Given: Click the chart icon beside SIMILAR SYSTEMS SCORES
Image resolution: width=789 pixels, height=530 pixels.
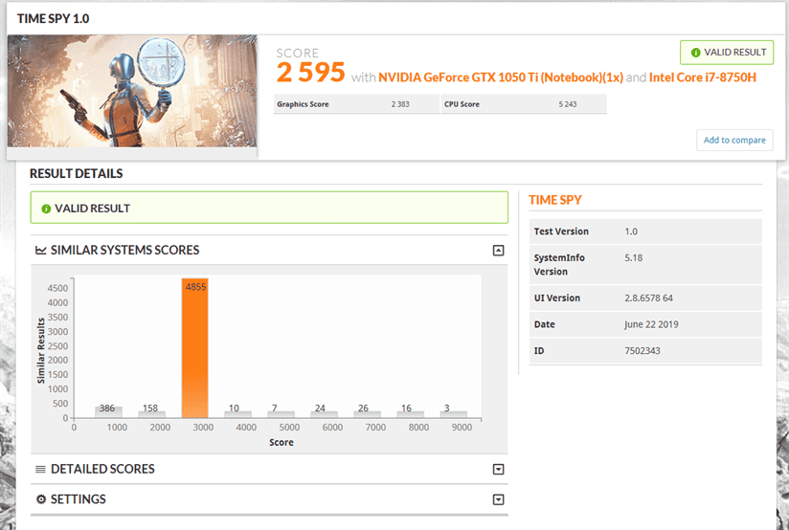Looking at the screenshot, I should click(x=41, y=250).
